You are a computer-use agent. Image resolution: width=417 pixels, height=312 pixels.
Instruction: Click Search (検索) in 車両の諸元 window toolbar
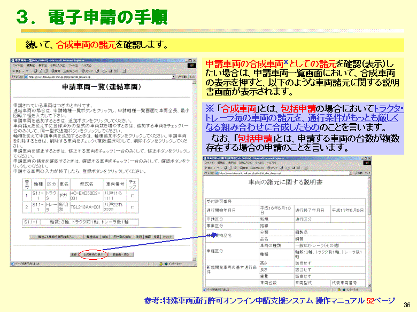click(x=244, y=168)
